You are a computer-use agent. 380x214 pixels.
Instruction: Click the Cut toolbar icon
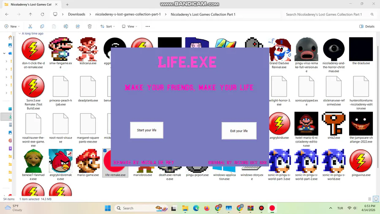(x=30, y=26)
